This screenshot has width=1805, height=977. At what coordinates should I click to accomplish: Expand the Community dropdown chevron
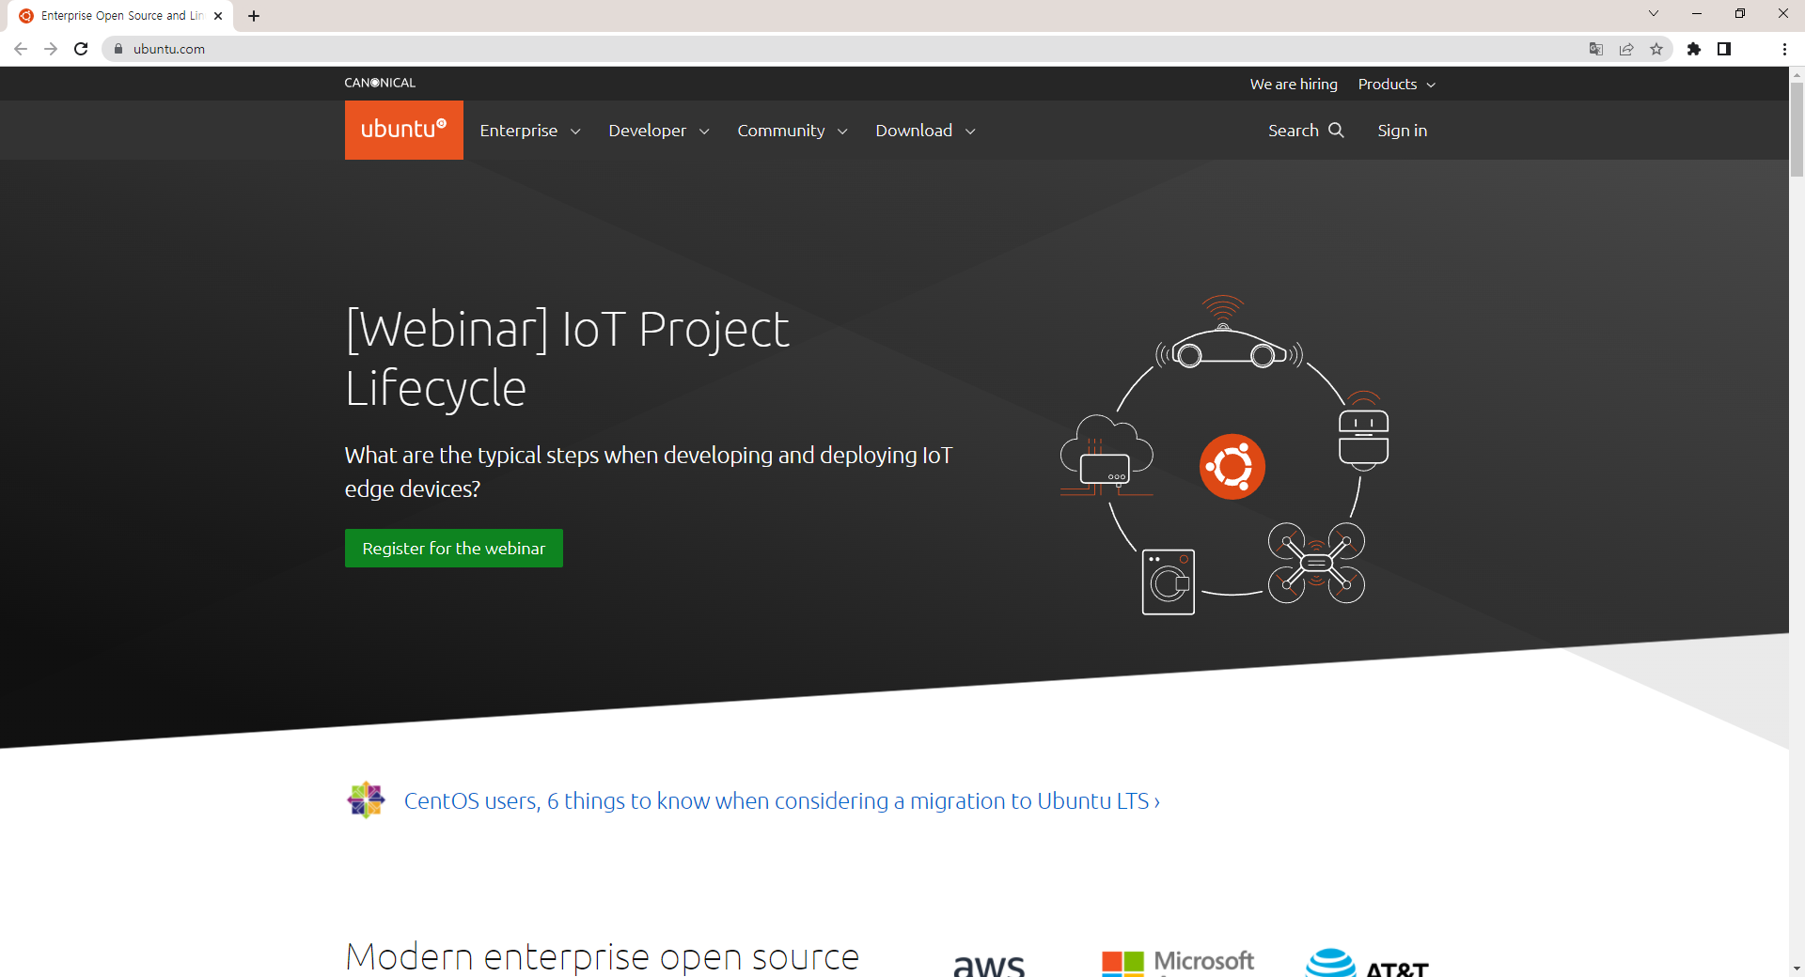(x=842, y=132)
